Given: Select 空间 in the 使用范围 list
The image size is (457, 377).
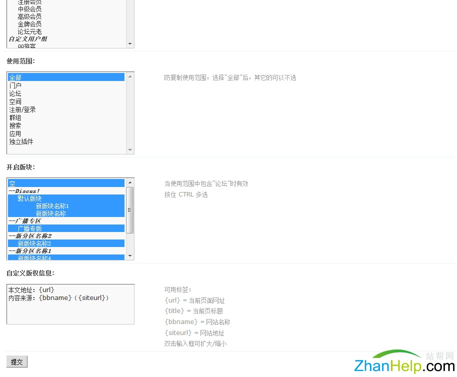Looking at the screenshot, I should coord(66,101).
